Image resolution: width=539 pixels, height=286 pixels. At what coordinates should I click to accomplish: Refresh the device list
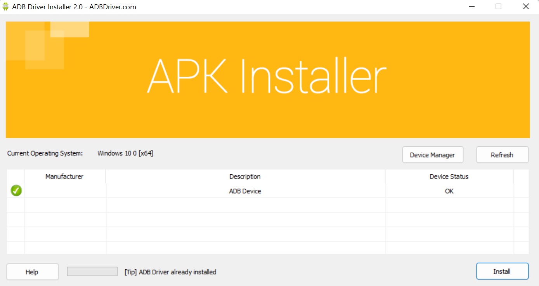[502, 154]
